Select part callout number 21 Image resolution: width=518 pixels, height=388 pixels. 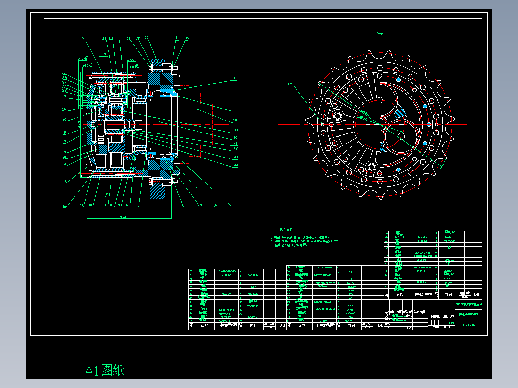point(64,96)
